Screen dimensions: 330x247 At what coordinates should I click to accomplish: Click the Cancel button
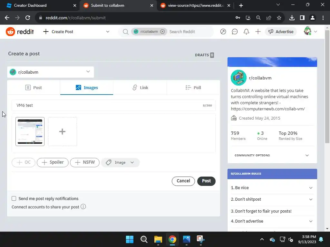click(183, 181)
